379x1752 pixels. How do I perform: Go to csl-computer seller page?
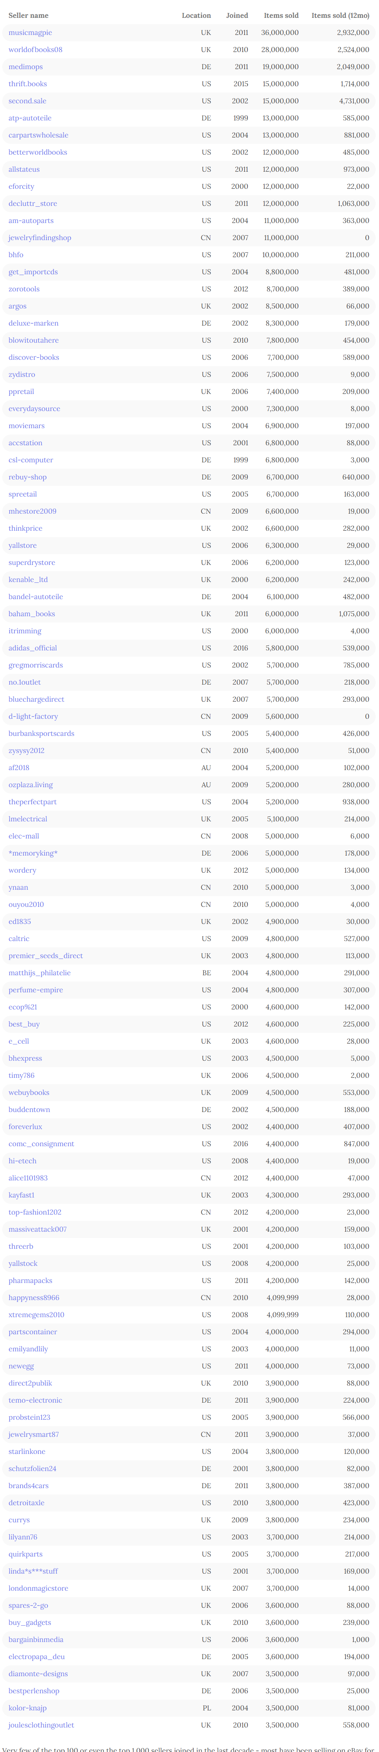(30, 460)
